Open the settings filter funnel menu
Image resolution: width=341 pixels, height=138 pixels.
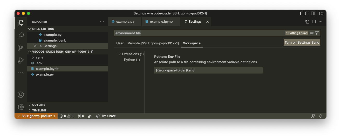[317, 33]
